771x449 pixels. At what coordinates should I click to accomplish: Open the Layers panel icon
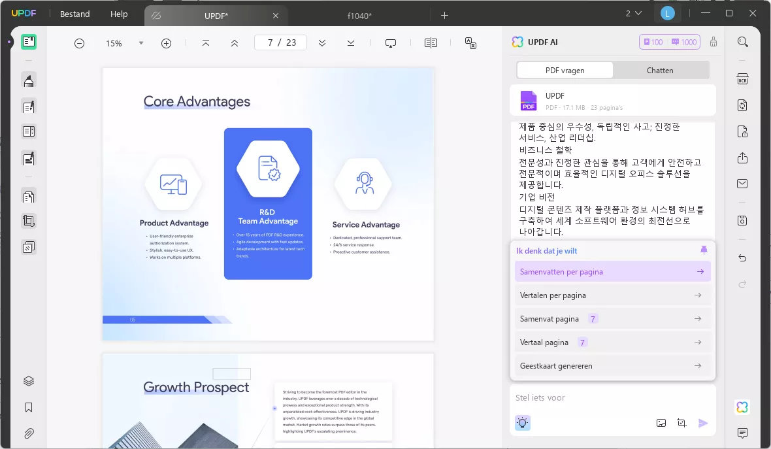[29, 381]
